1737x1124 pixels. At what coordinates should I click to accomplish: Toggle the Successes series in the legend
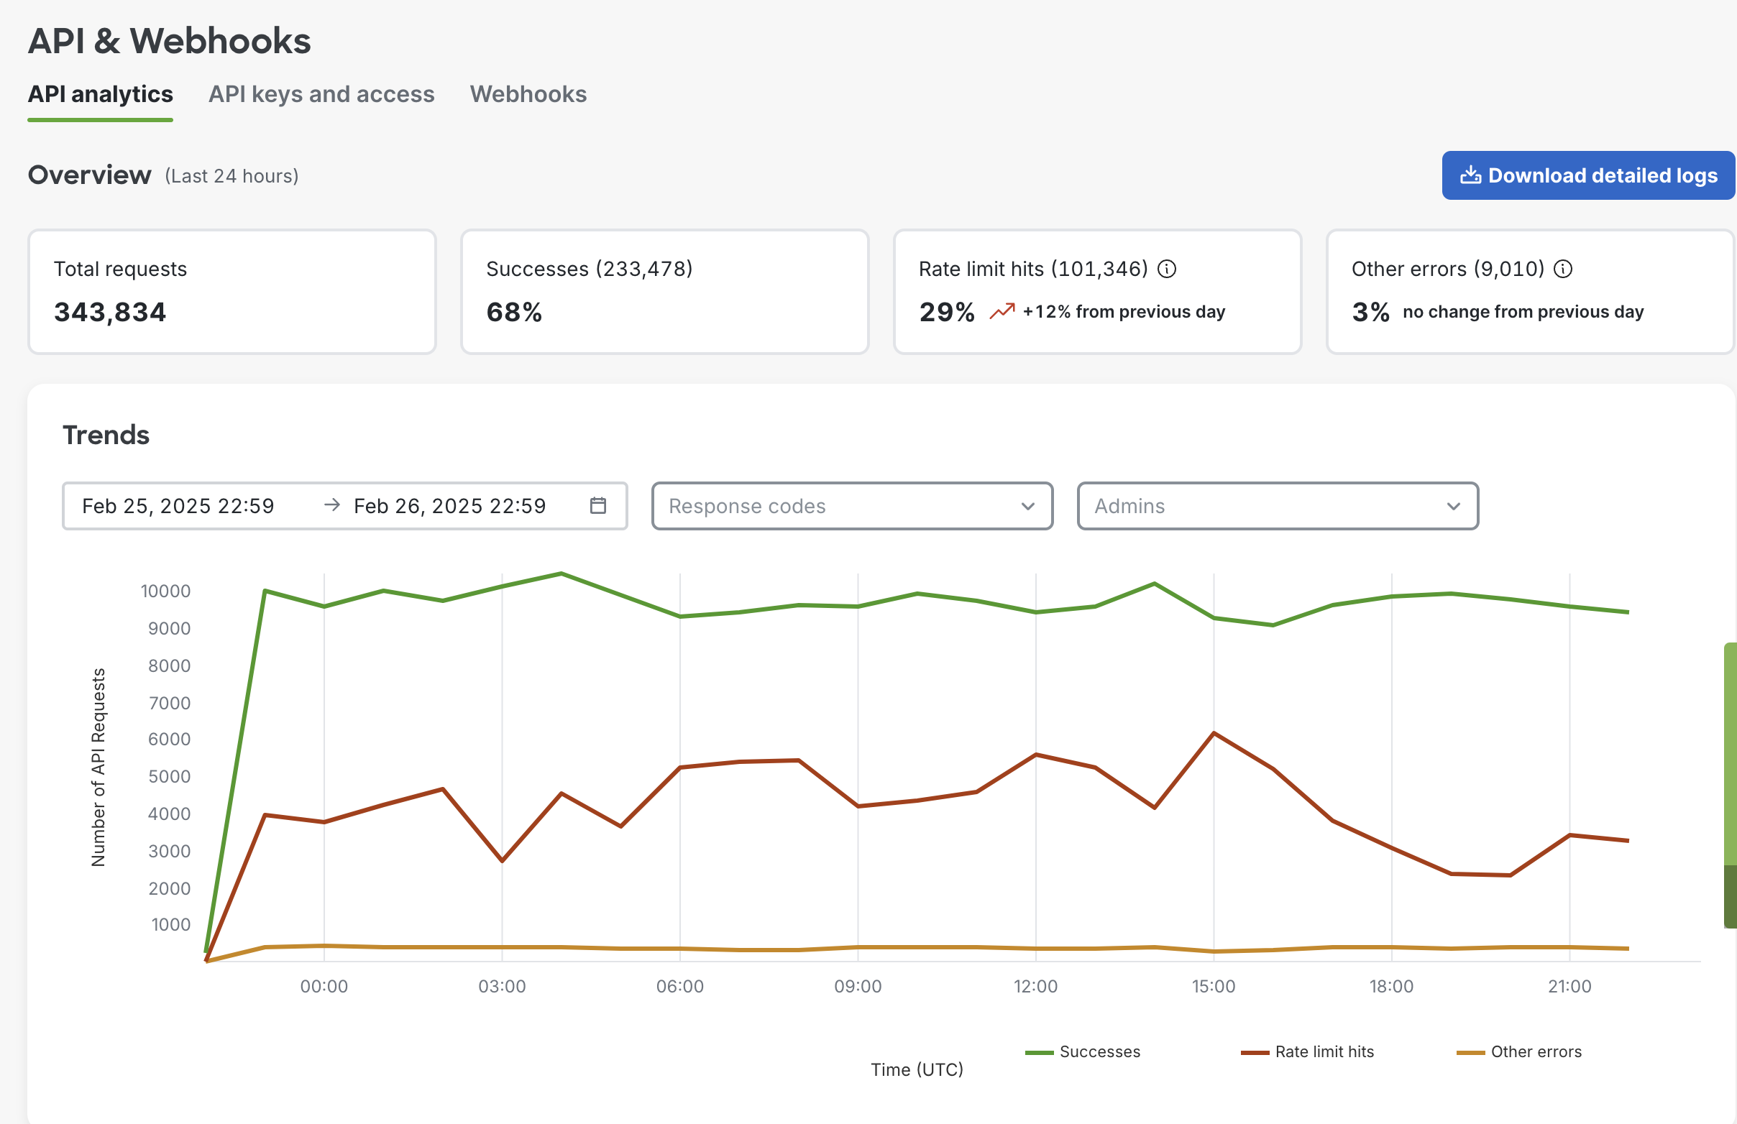coord(1099,1052)
